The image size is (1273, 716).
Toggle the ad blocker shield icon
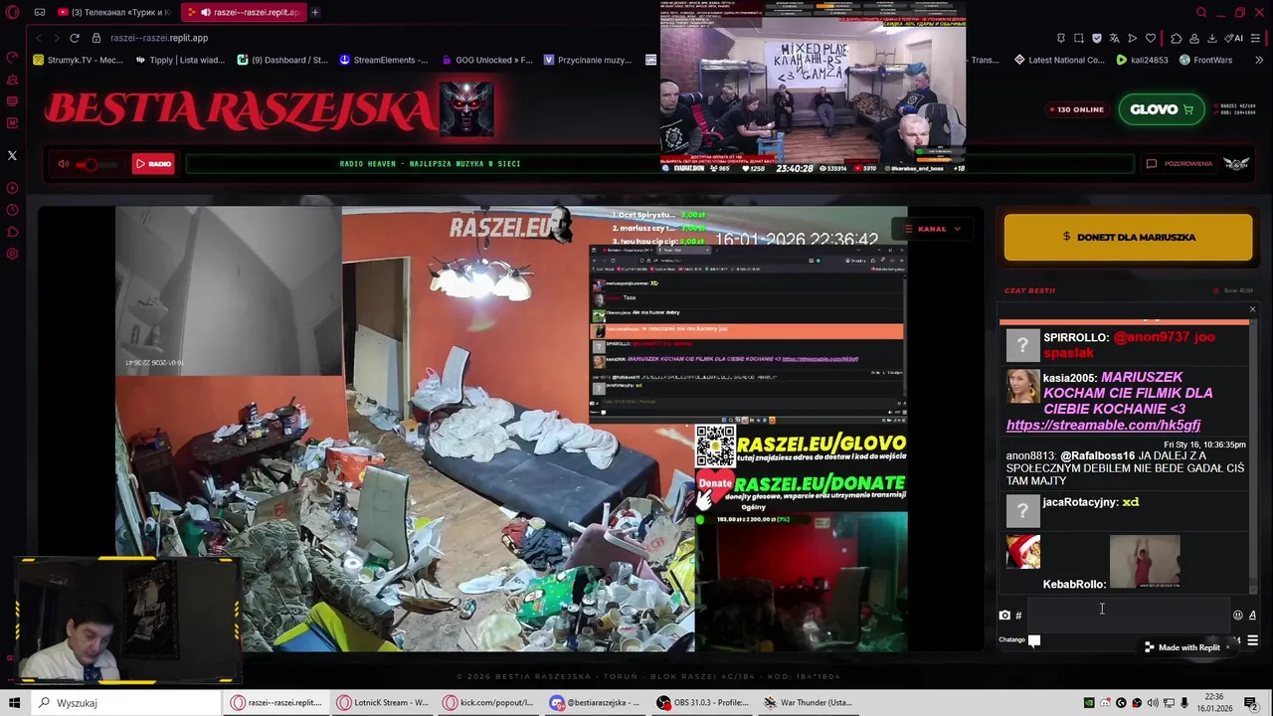click(1097, 38)
